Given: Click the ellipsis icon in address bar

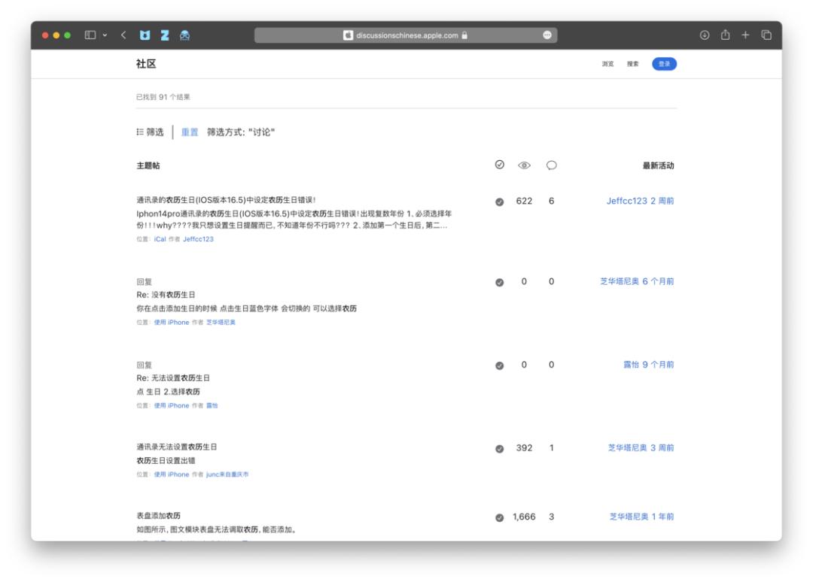Looking at the screenshot, I should 547,35.
